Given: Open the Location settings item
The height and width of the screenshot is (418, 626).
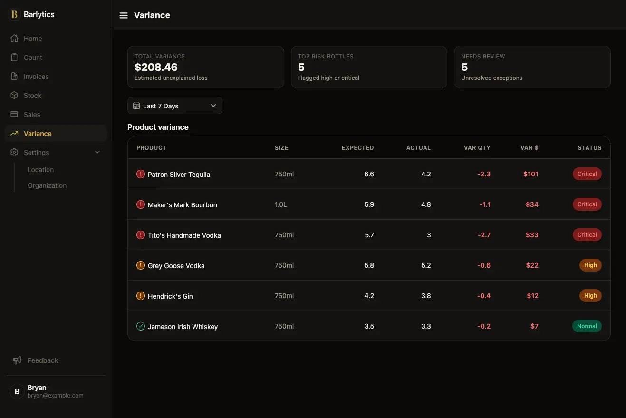Looking at the screenshot, I should point(41,170).
